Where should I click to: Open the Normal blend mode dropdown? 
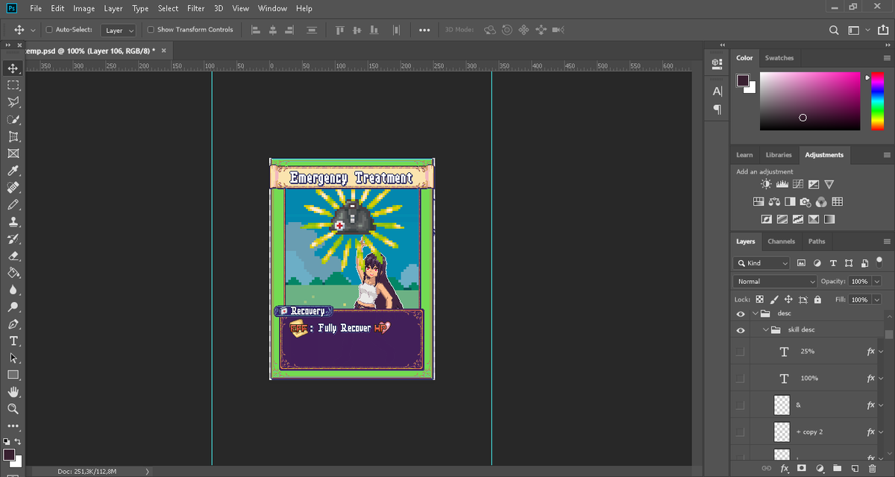coord(776,282)
